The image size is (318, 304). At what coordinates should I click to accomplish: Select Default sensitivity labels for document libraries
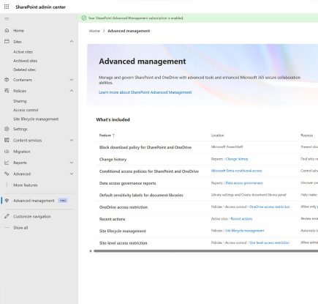pyautogui.click(x=141, y=195)
